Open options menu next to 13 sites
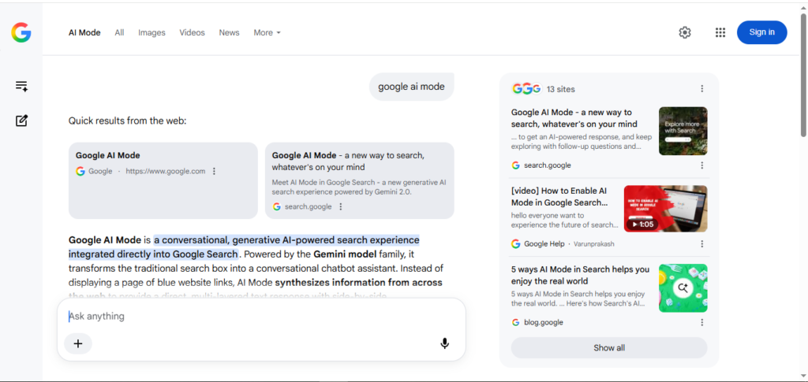 click(701, 89)
